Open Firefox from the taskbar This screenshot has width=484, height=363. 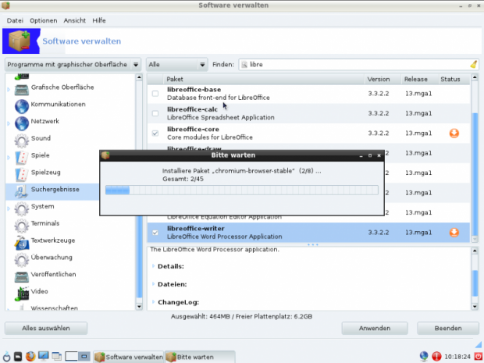click(30, 357)
